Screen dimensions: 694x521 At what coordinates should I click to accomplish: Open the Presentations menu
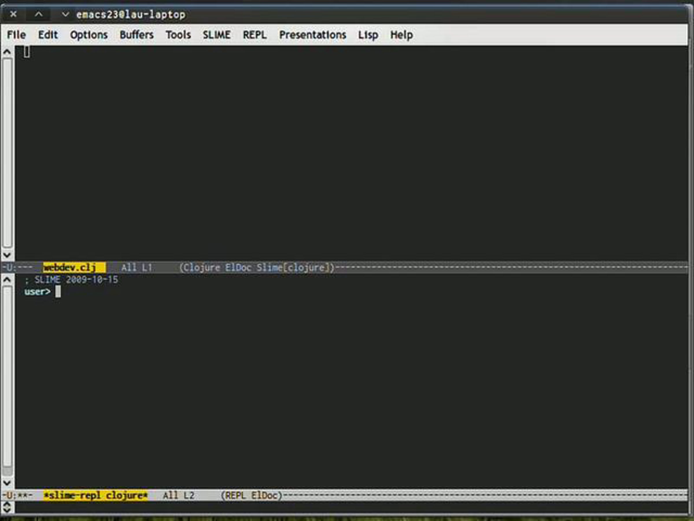(313, 34)
